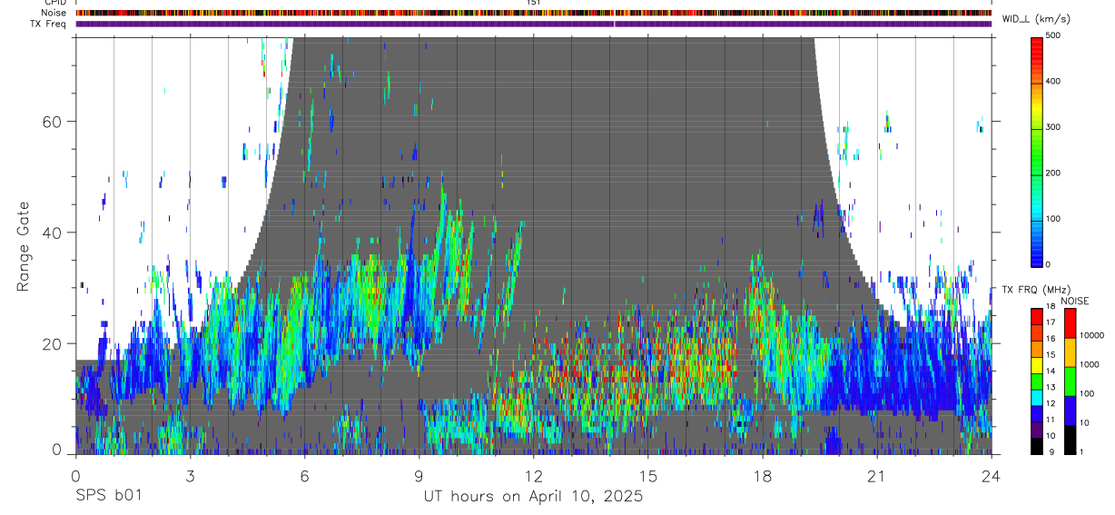
Task: Click the "SPS b01" radar beam label
Action: tap(107, 497)
